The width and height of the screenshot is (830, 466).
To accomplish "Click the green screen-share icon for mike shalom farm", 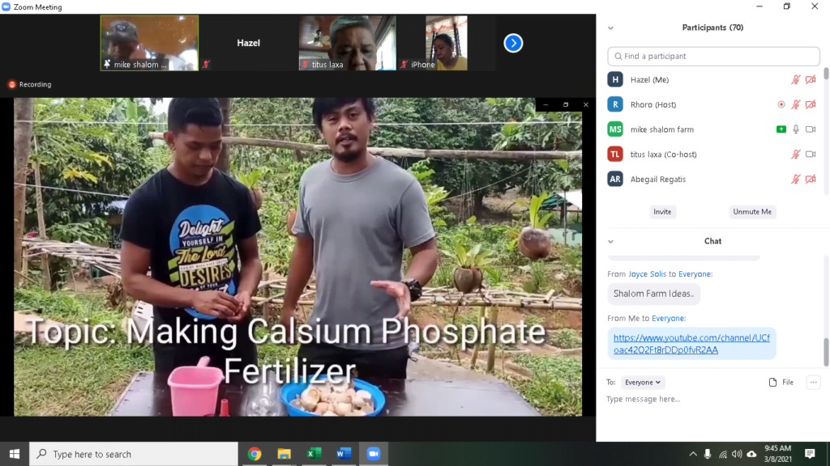I will pos(781,129).
